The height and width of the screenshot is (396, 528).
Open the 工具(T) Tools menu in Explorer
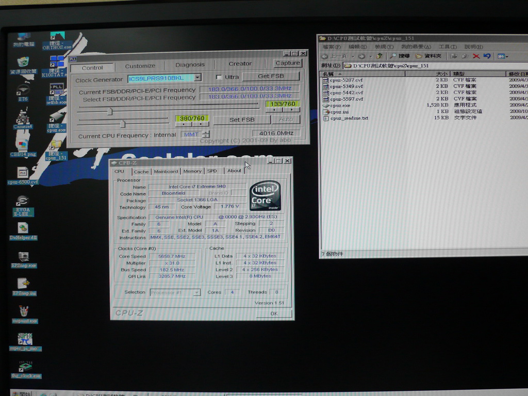[x=448, y=47]
